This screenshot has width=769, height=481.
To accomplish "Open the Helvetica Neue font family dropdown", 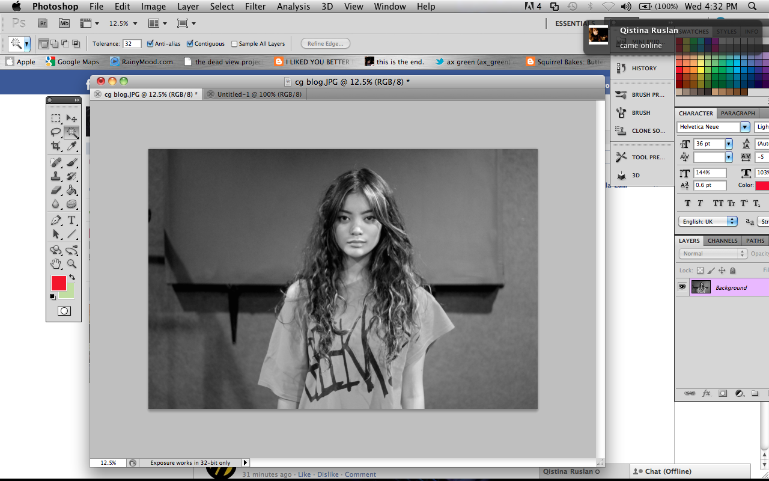I will 745,127.
